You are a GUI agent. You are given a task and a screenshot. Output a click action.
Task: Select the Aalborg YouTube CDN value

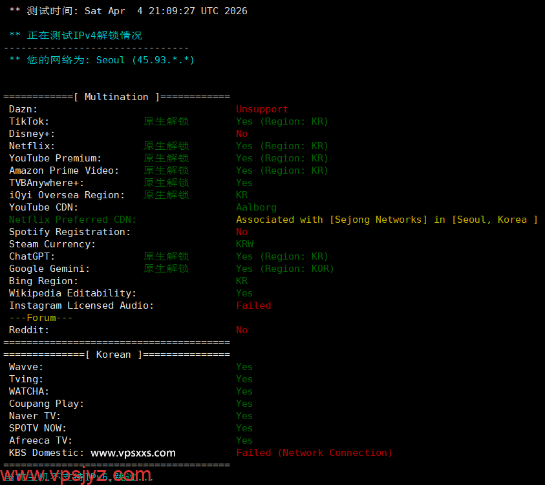coord(256,207)
